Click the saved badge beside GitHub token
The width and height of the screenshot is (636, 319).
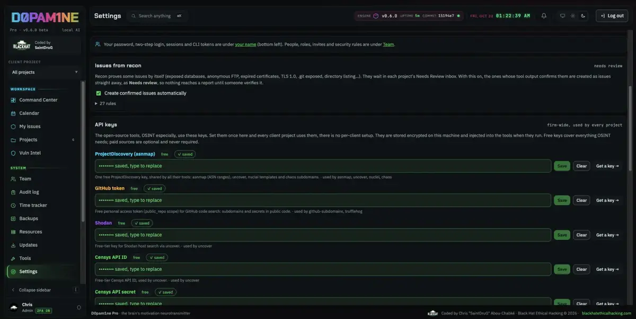pyautogui.click(x=154, y=188)
